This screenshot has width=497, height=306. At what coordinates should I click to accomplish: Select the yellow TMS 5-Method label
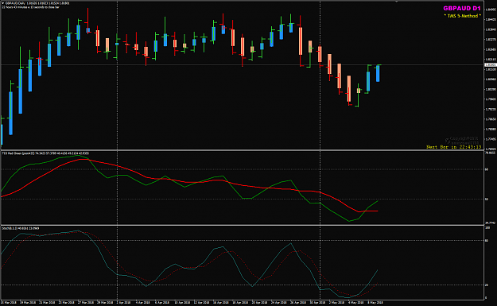coord(463,16)
